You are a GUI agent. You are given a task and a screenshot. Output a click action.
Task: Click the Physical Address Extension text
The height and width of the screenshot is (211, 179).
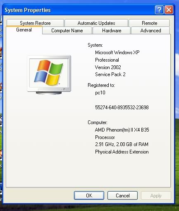pos(122,152)
